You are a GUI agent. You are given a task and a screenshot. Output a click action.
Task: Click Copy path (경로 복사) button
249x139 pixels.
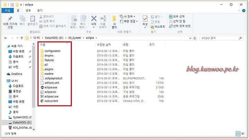(47, 21)
